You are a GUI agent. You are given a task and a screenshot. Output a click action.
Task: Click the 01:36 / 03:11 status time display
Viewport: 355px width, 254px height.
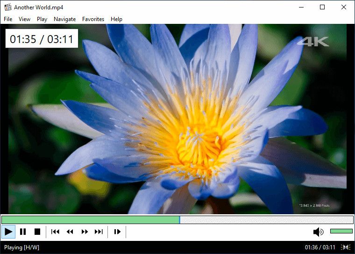pyautogui.click(x=320, y=247)
